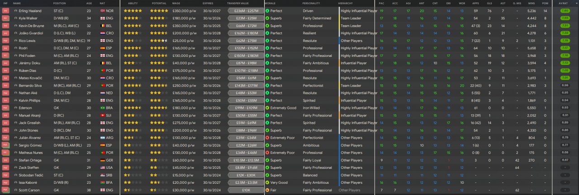
Task: Click the Int status badge for Erling Haaland
Action: coord(5,10)
